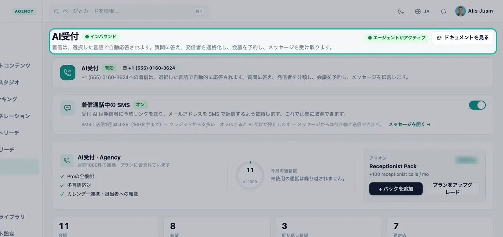Click the 多言語応対 feature line
The height and width of the screenshot is (237, 503).
(x=75, y=185)
